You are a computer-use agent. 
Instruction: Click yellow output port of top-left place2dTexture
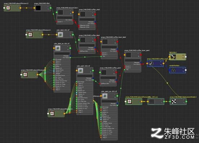21,8
